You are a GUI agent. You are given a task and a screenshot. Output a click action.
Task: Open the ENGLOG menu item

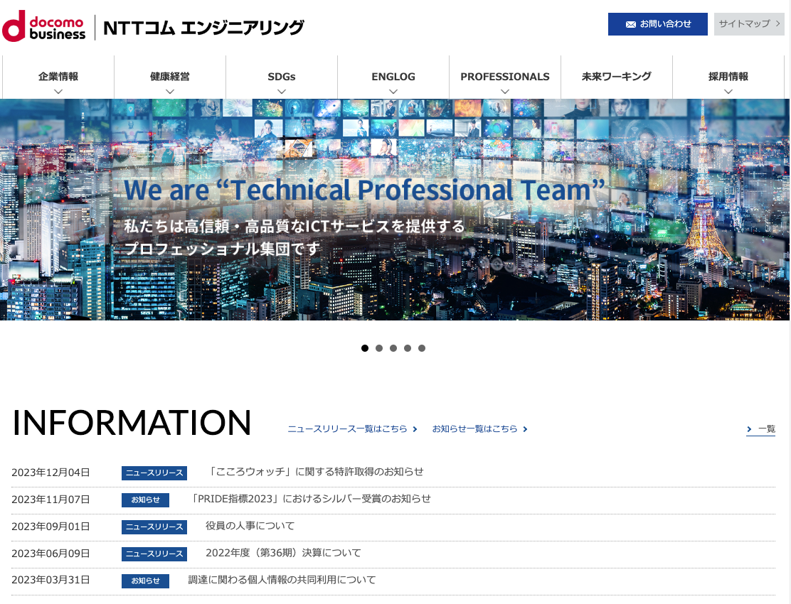click(393, 77)
